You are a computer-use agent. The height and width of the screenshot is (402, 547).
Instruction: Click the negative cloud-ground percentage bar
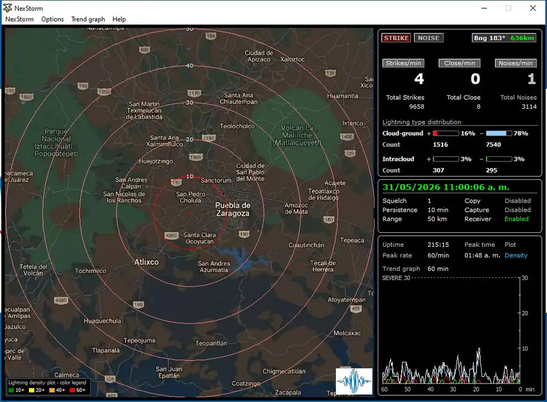(x=499, y=133)
